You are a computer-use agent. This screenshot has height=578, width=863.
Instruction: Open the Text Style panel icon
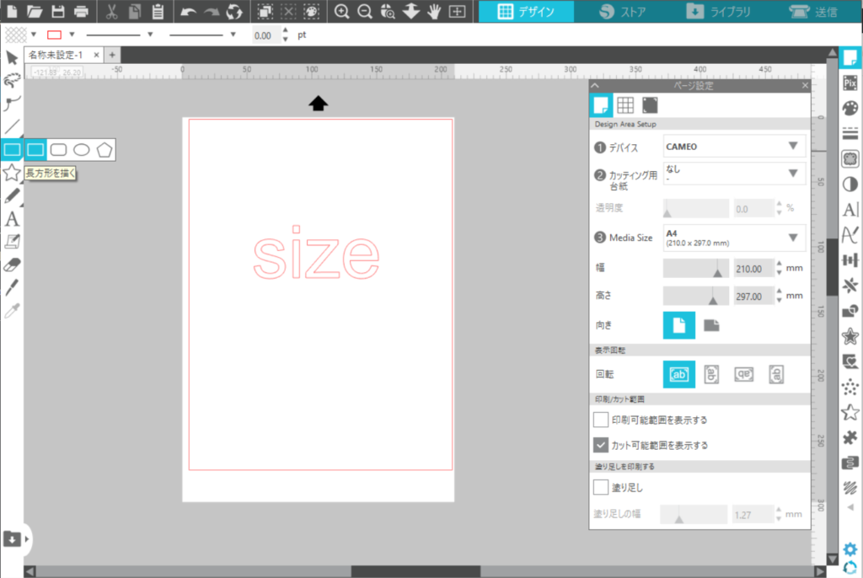coord(850,209)
